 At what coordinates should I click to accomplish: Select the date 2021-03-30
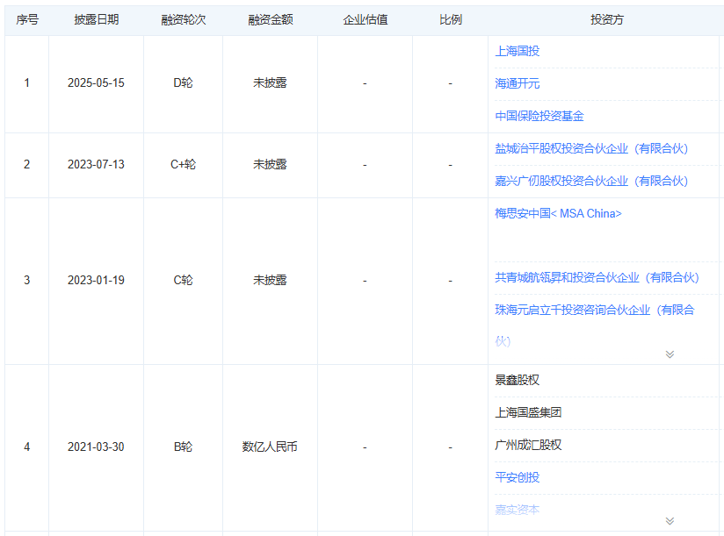click(x=96, y=447)
